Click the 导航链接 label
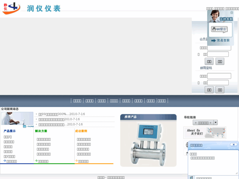Screen dimensions: 239x179 point(190,117)
